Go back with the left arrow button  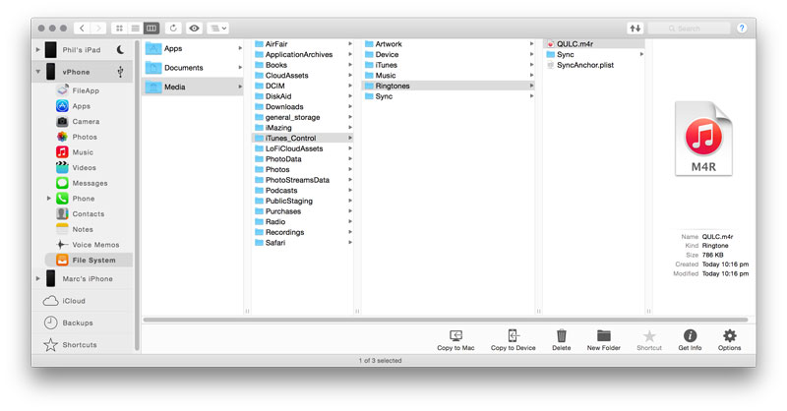82,29
